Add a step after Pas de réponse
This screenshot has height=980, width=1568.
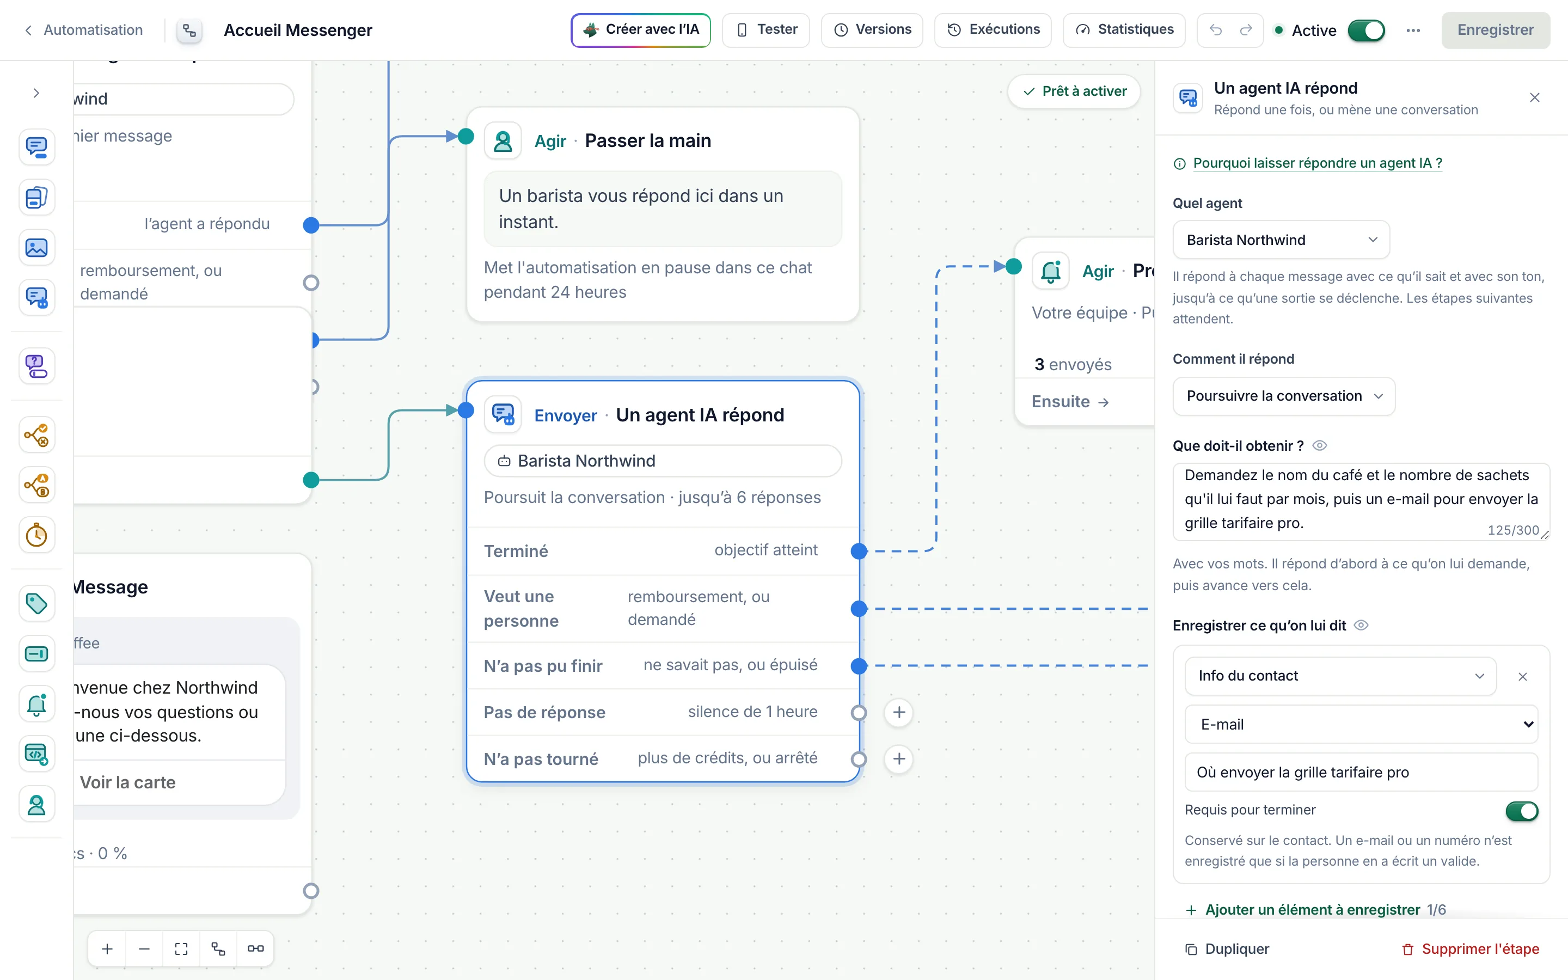[x=899, y=712]
